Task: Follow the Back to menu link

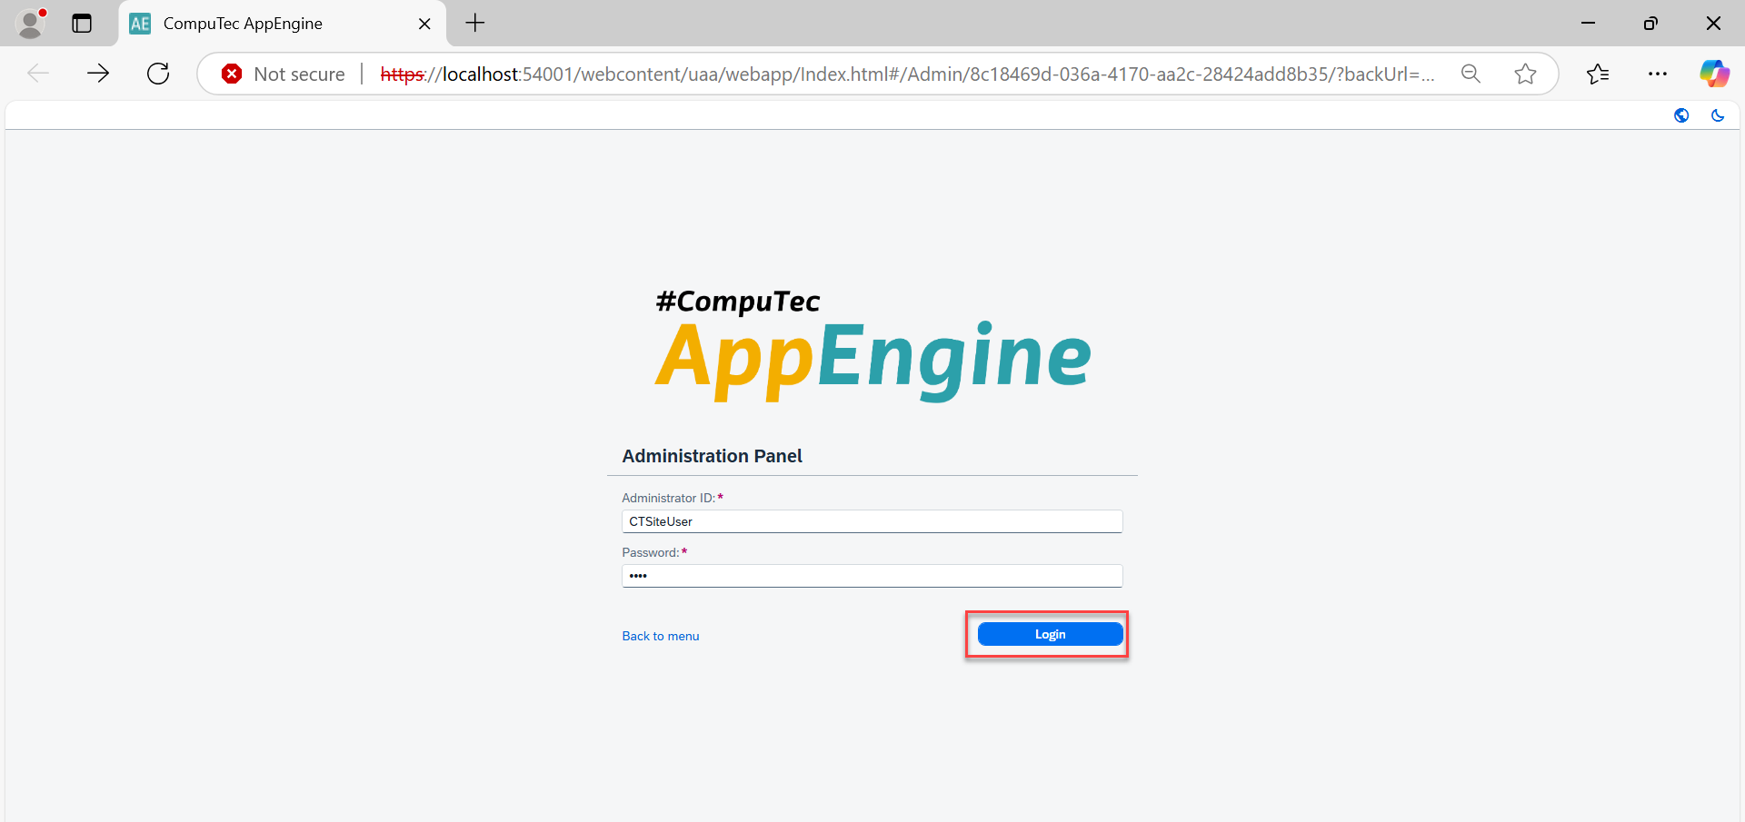Action: (661, 636)
